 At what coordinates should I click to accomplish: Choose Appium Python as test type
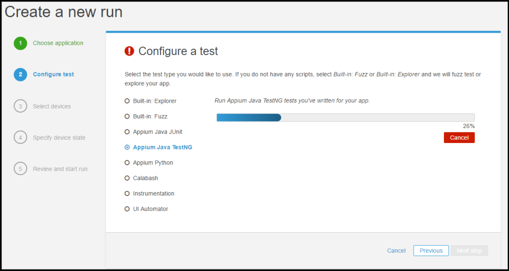pyautogui.click(x=127, y=163)
